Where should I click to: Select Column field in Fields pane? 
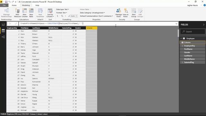pyautogui.click(x=192, y=42)
